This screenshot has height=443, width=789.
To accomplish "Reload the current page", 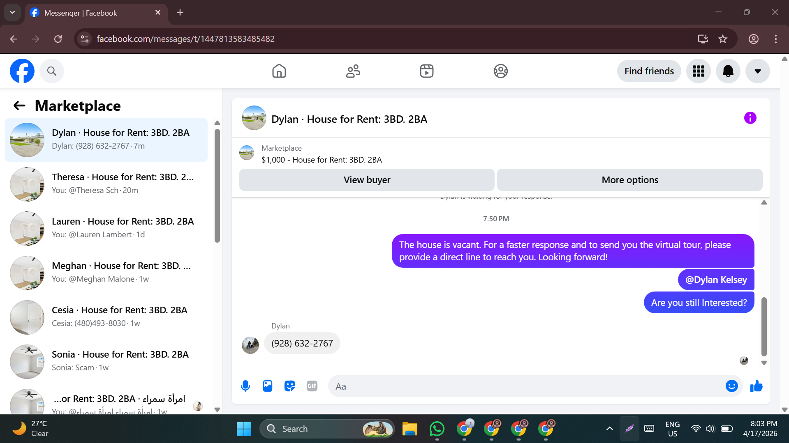I will 58,39.
